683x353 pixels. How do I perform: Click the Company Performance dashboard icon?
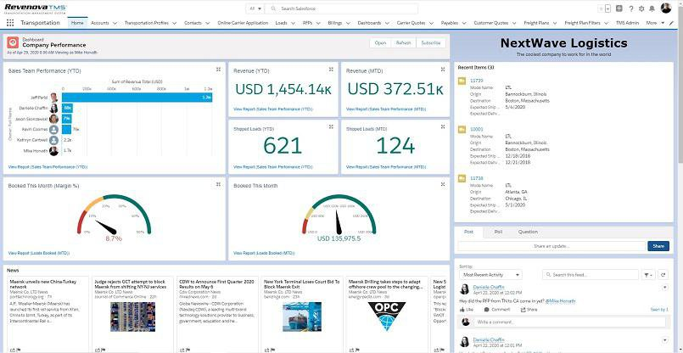pos(13,42)
